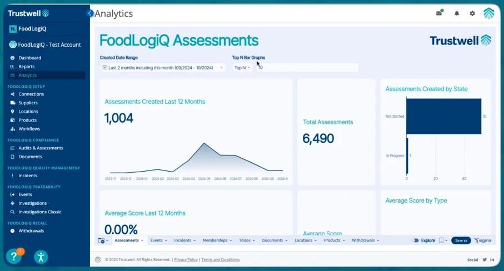Viewport: 504px width, 271px height.
Task: Open Trustwell Twitter social icon
Action: coord(485,259)
